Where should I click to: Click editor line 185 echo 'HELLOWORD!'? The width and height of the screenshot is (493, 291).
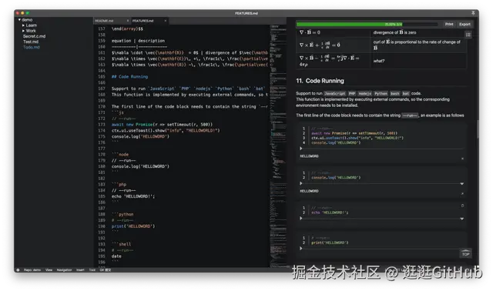[x=133, y=196]
